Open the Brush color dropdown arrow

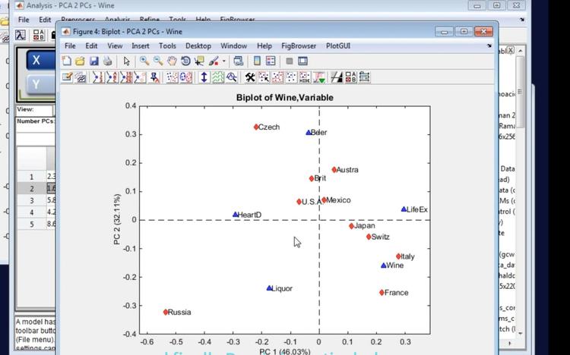(x=224, y=61)
